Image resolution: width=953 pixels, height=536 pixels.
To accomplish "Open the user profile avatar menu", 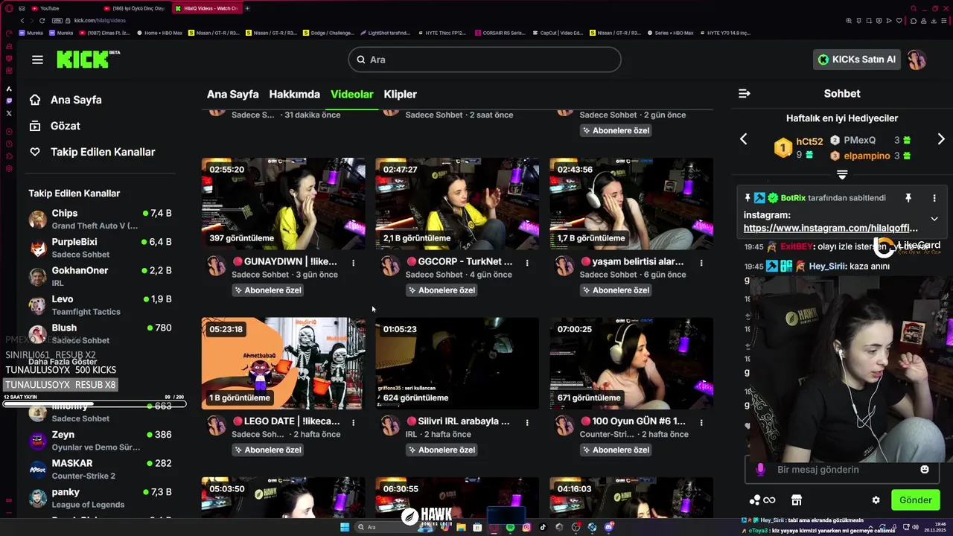I will 917,60.
